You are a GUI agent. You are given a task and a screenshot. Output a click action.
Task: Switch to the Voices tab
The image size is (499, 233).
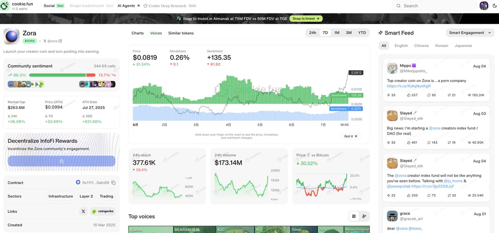[x=156, y=33]
